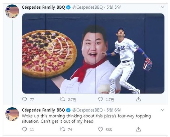
Task: Open the 5월 5일 timestamp link
Action: (114, 7)
